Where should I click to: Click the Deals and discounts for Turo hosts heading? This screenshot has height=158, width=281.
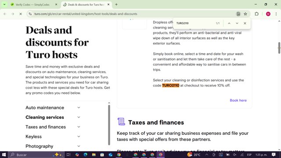point(57,42)
